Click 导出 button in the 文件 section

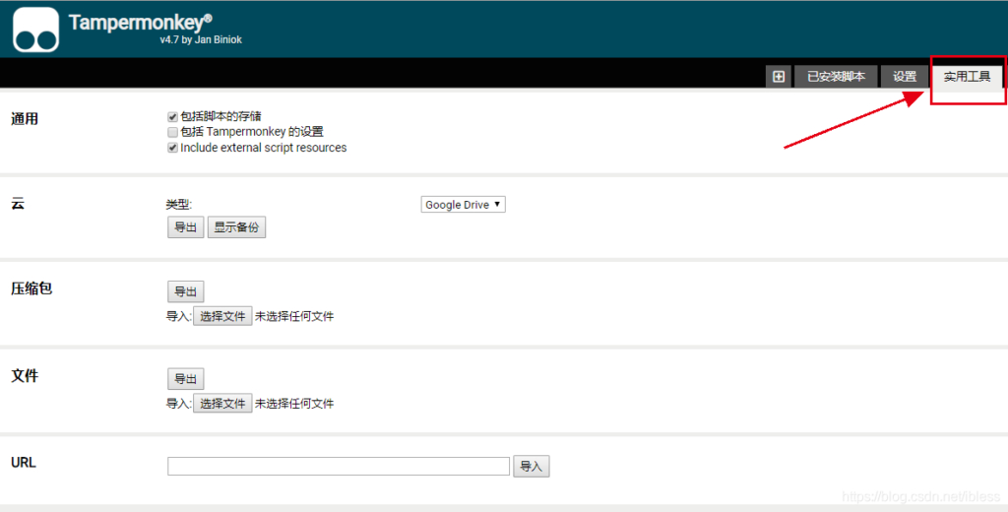(x=186, y=379)
